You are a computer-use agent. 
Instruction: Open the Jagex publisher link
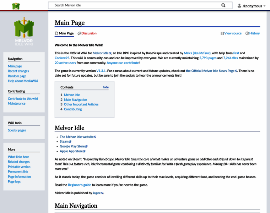98,193
